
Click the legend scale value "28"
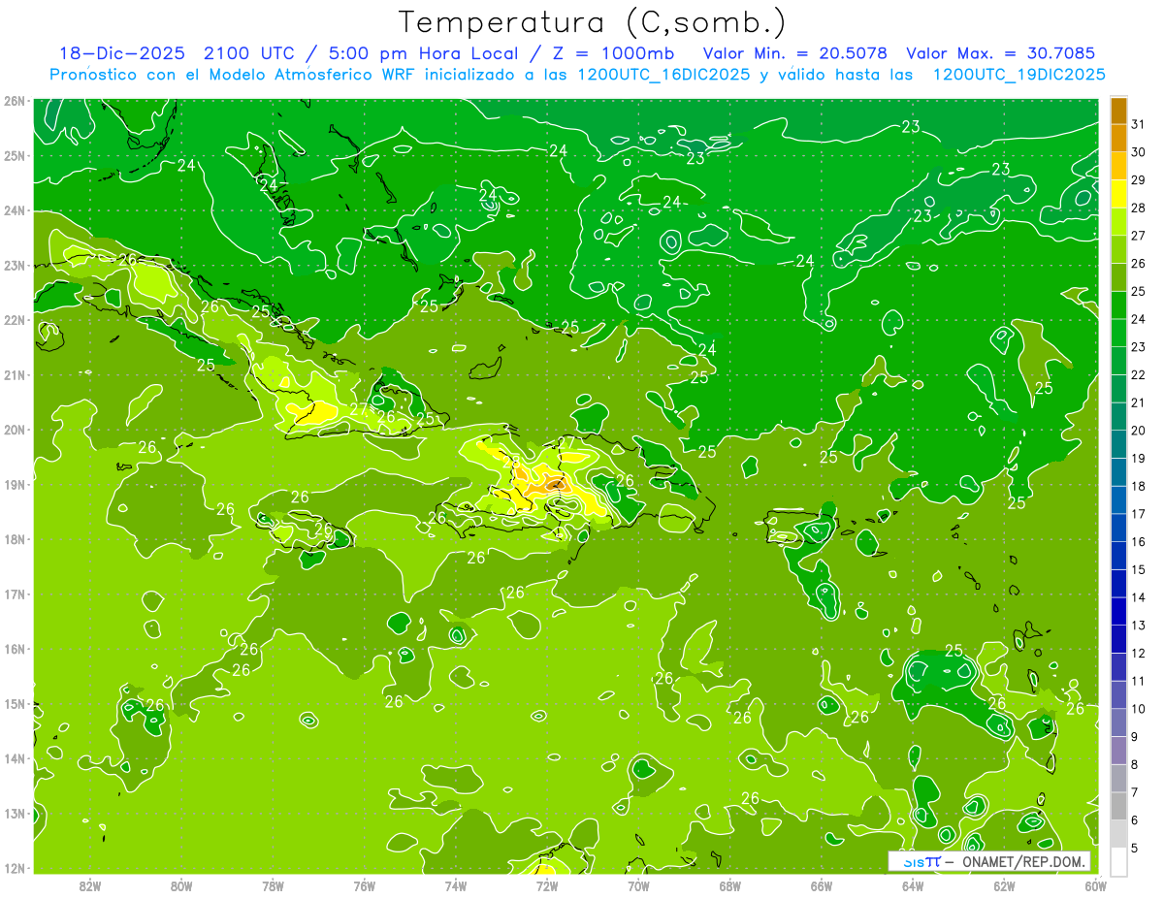(x=1138, y=208)
